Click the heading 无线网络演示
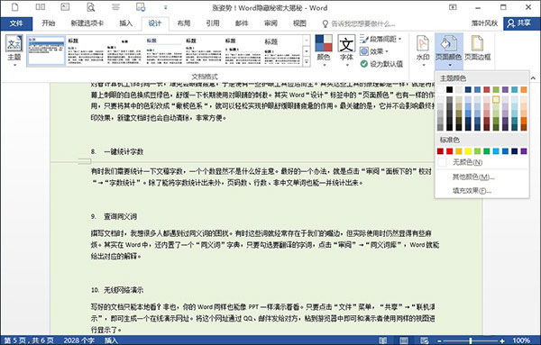 [x=124, y=290]
